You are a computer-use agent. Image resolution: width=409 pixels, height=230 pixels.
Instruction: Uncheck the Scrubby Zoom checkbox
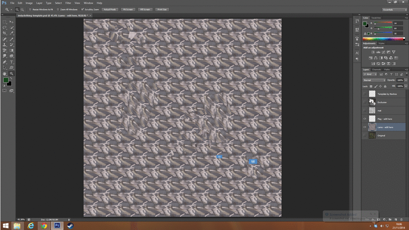pos(83,9)
